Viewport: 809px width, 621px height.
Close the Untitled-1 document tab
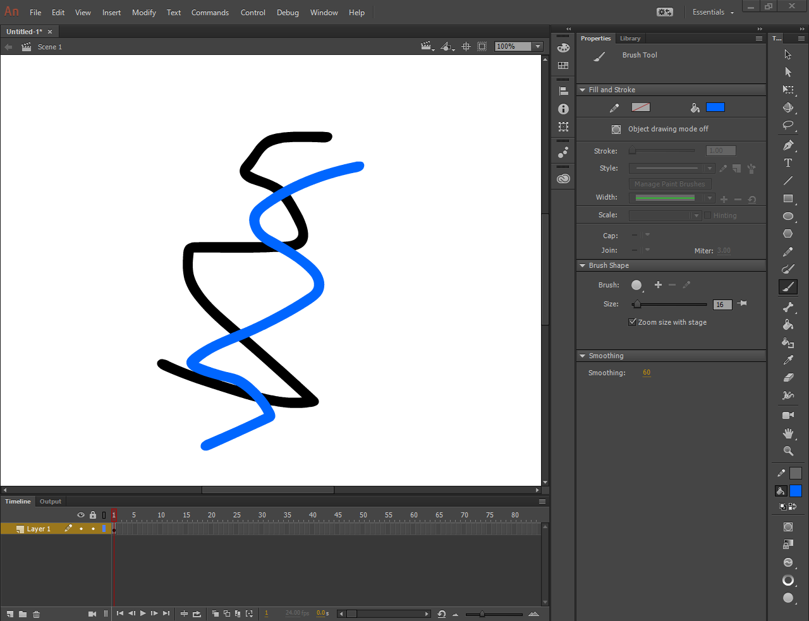(x=50, y=32)
